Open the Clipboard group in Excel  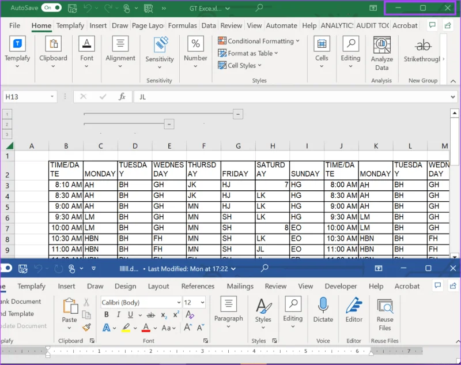[53, 52]
